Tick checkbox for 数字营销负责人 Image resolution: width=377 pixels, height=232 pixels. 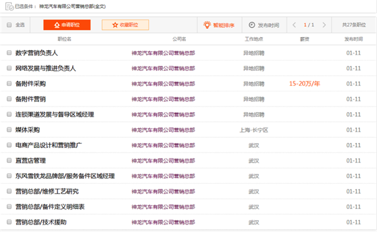[x=9, y=53]
